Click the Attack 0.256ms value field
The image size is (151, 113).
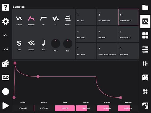(x=44, y=108)
